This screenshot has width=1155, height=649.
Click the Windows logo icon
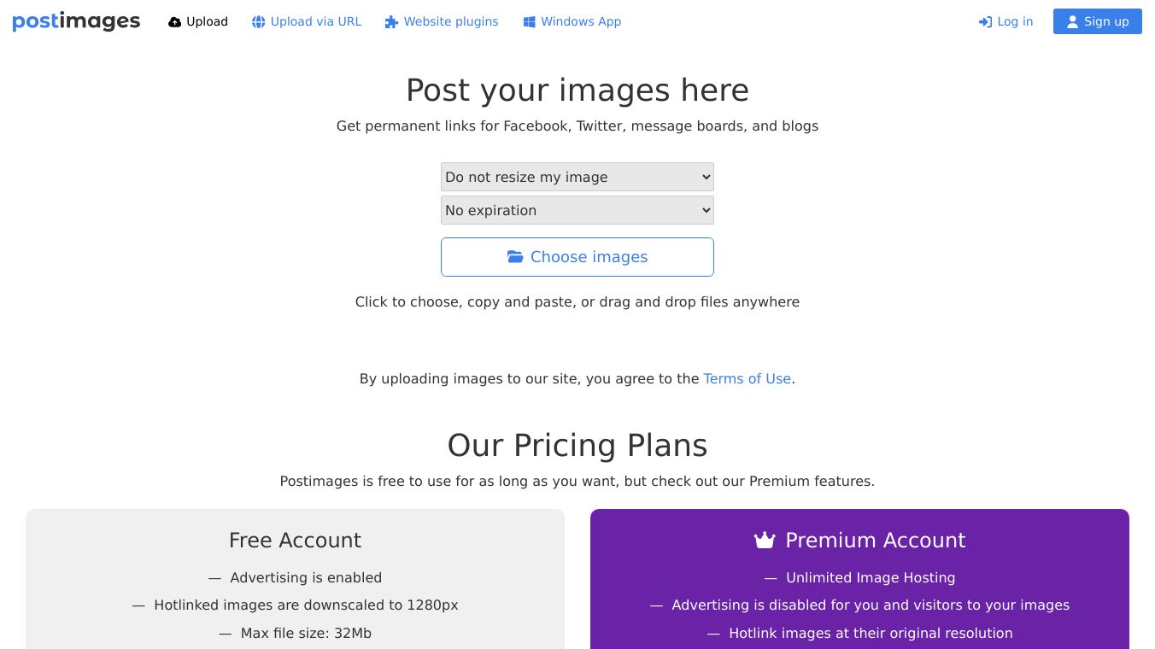pyautogui.click(x=529, y=22)
